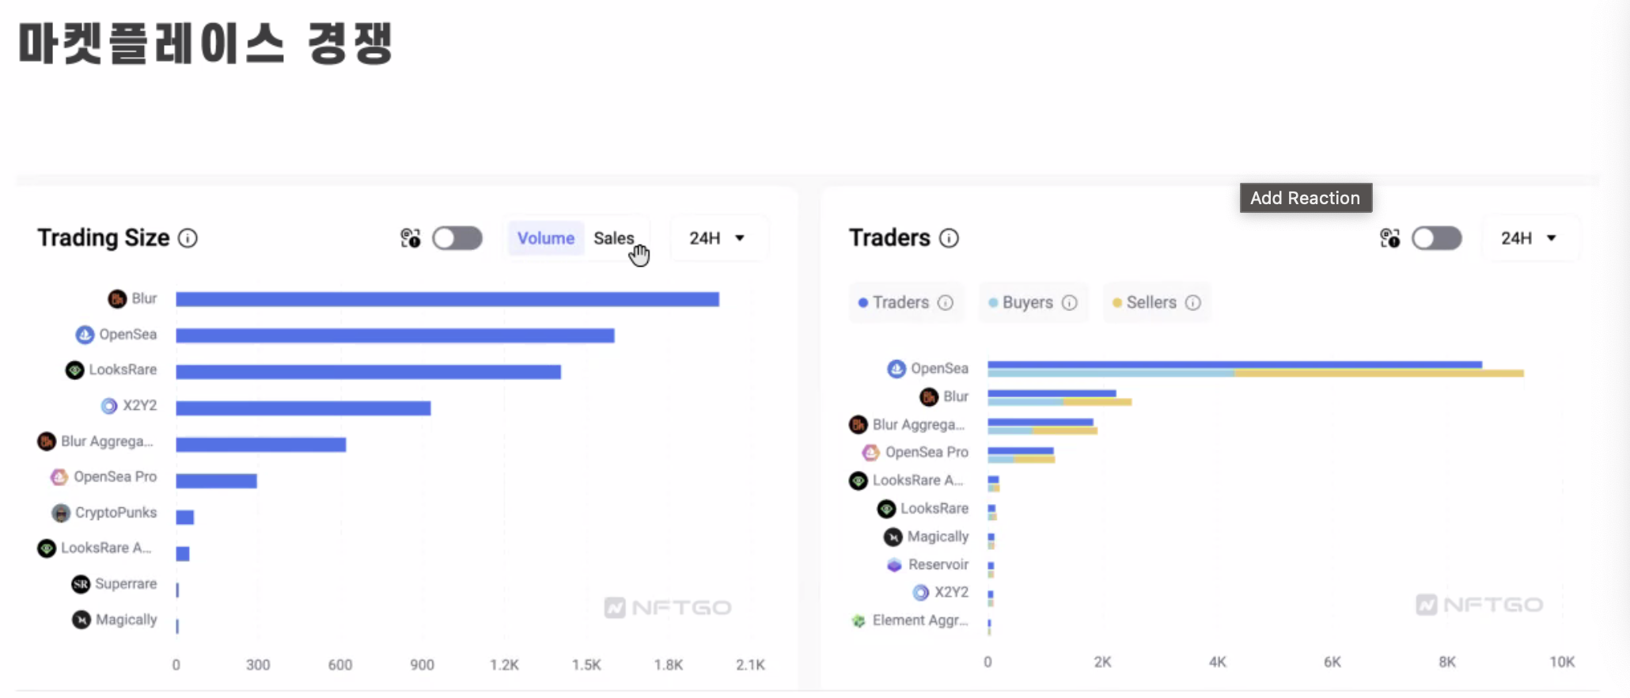
Task: Click the LooksRare A... logo in Trading Size
Action: click(x=47, y=548)
